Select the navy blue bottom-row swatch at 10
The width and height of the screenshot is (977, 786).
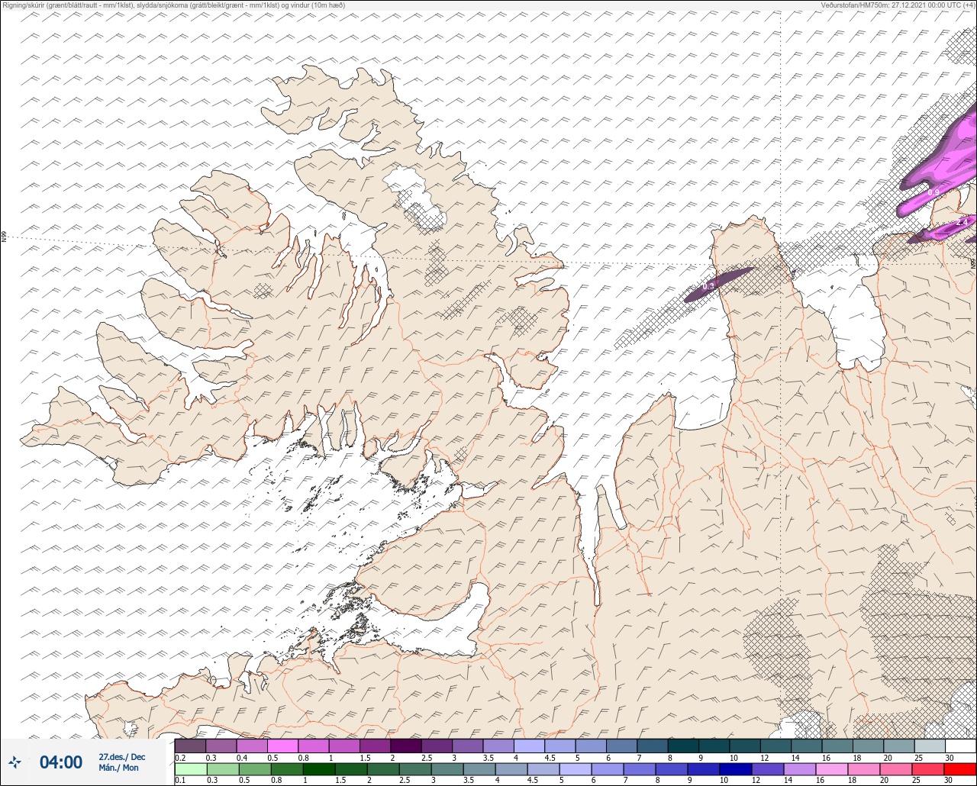tap(736, 768)
